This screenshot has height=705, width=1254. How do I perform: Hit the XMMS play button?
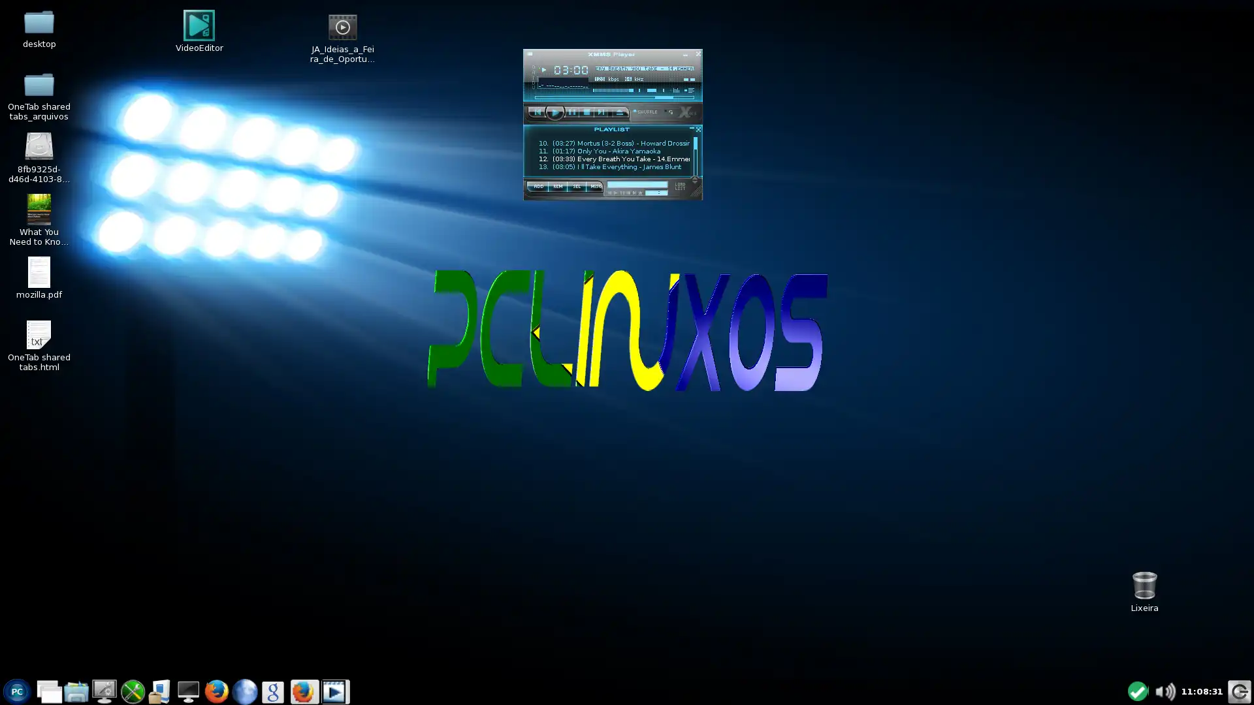click(555, 112)
